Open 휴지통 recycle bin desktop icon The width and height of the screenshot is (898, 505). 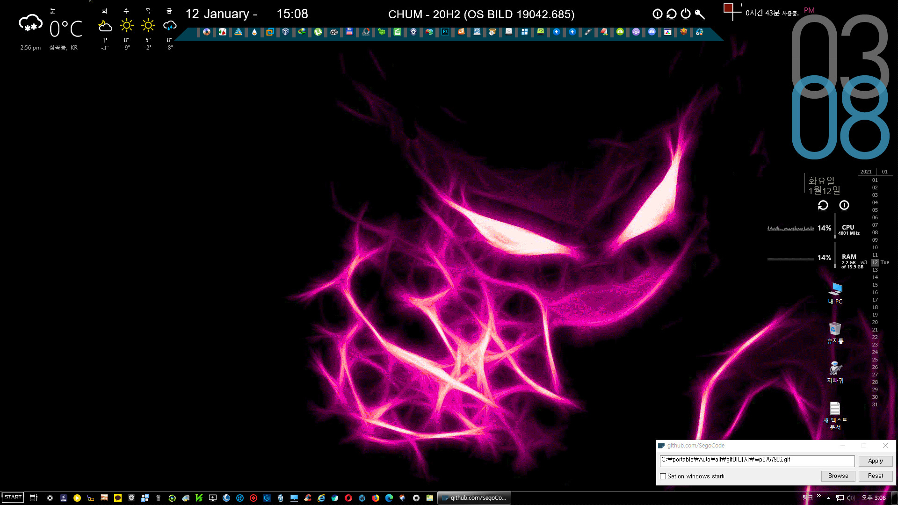click(x=835, y=333)
